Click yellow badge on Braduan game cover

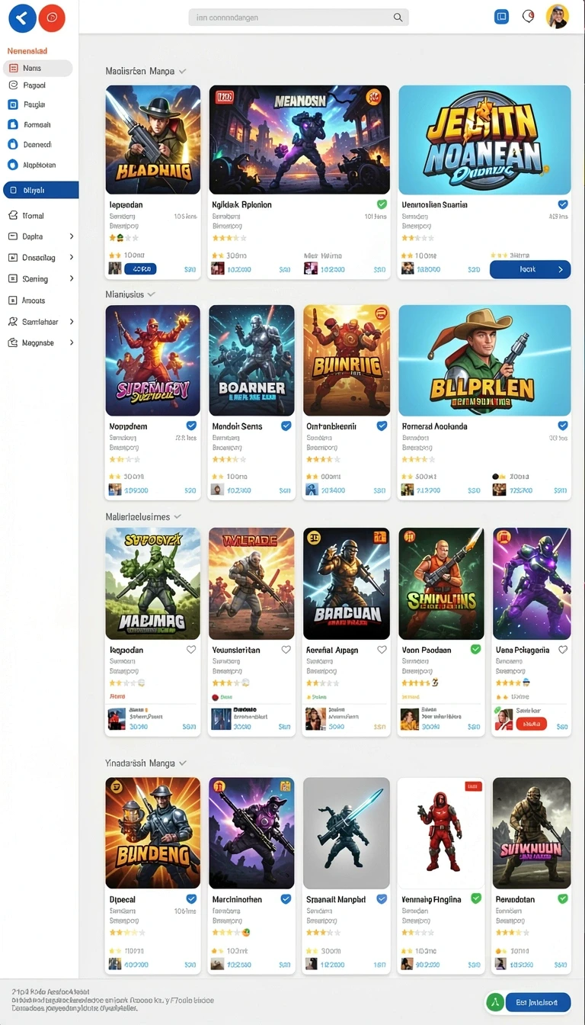312,537
